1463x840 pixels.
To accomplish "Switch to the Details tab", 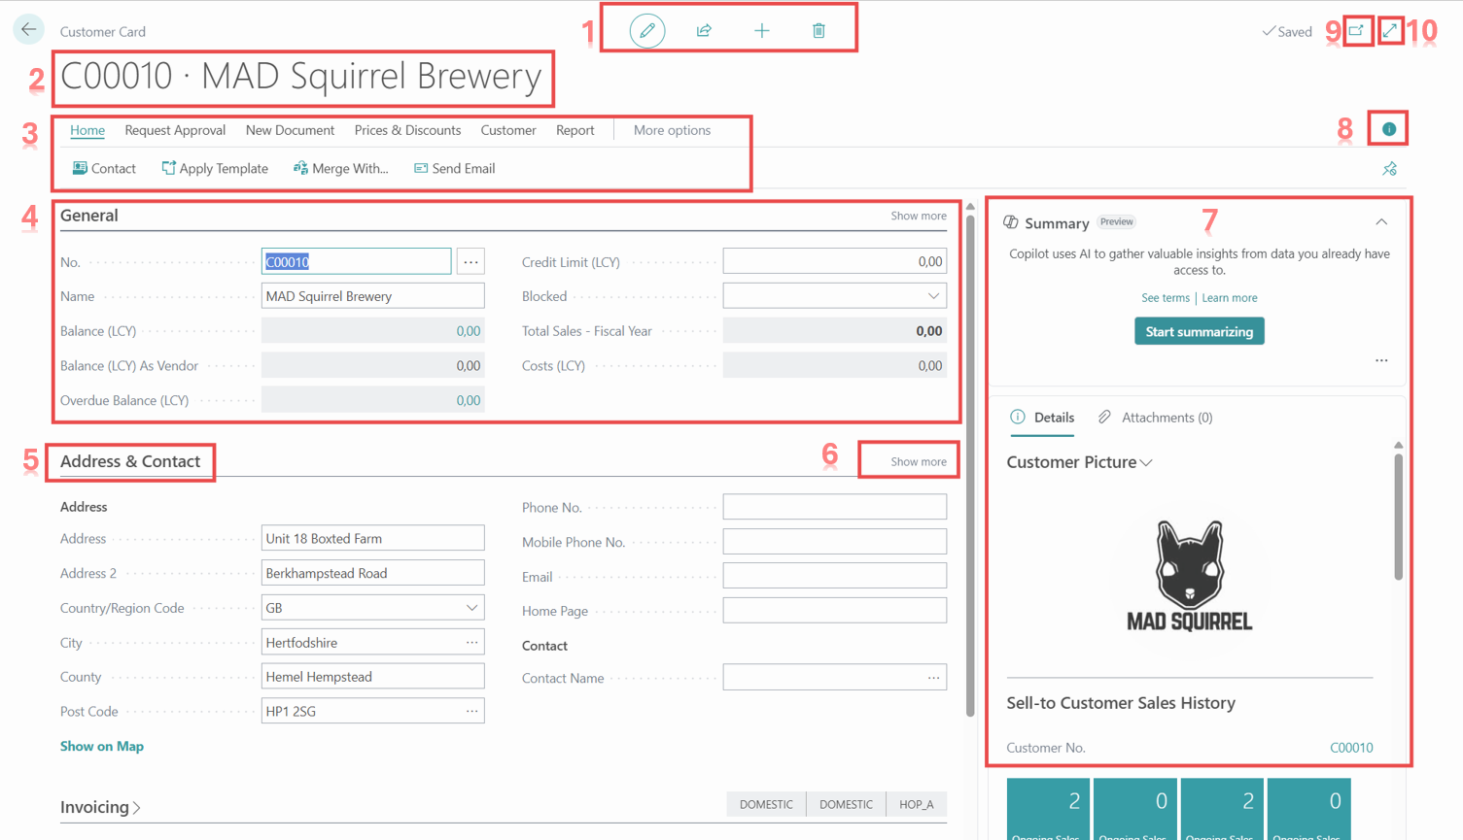I will coord(1042,418).
